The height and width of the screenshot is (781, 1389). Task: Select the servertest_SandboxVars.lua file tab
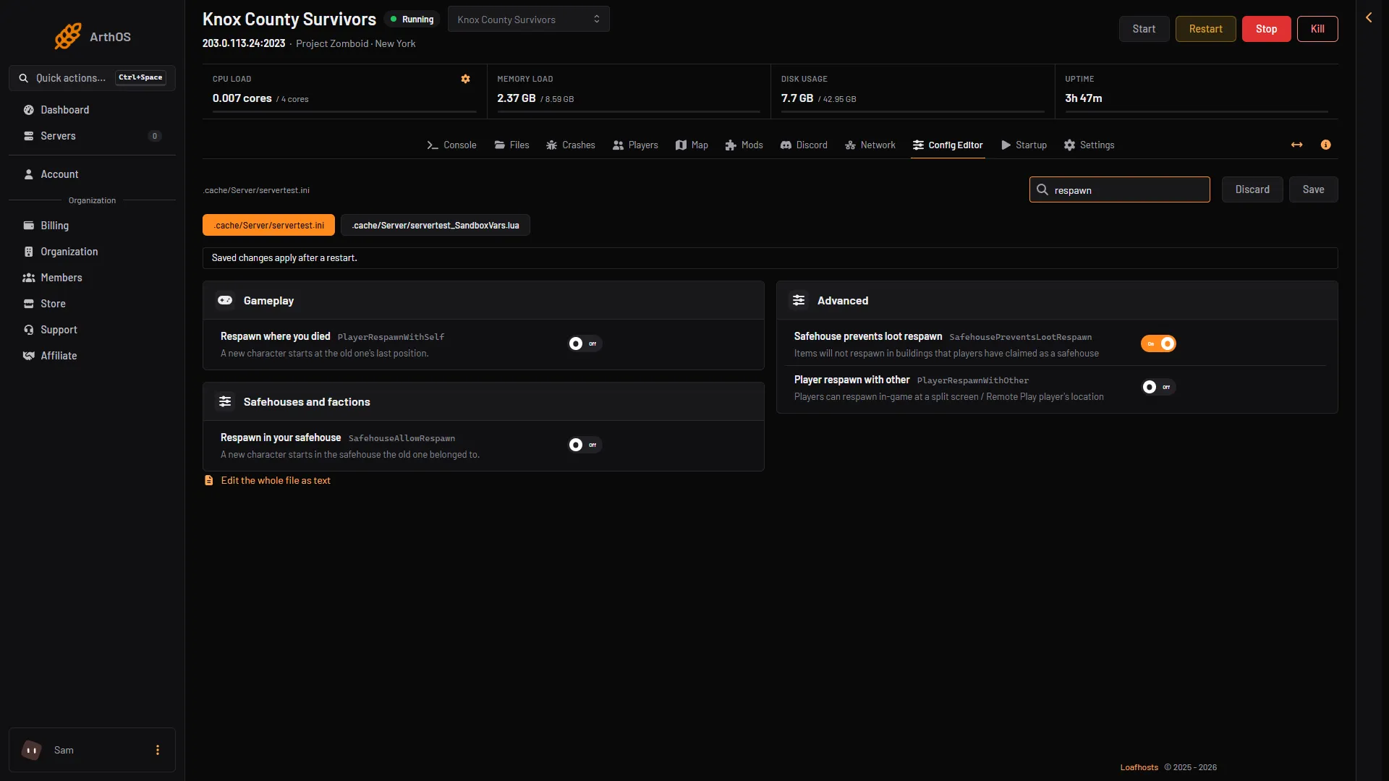point(436,225)
